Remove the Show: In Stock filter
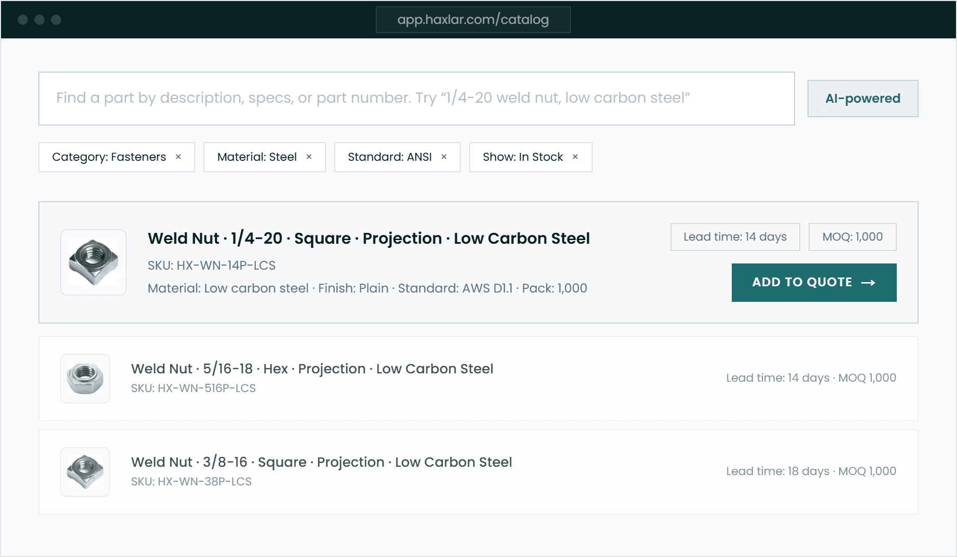957x557 pixels. click(575, 157)
